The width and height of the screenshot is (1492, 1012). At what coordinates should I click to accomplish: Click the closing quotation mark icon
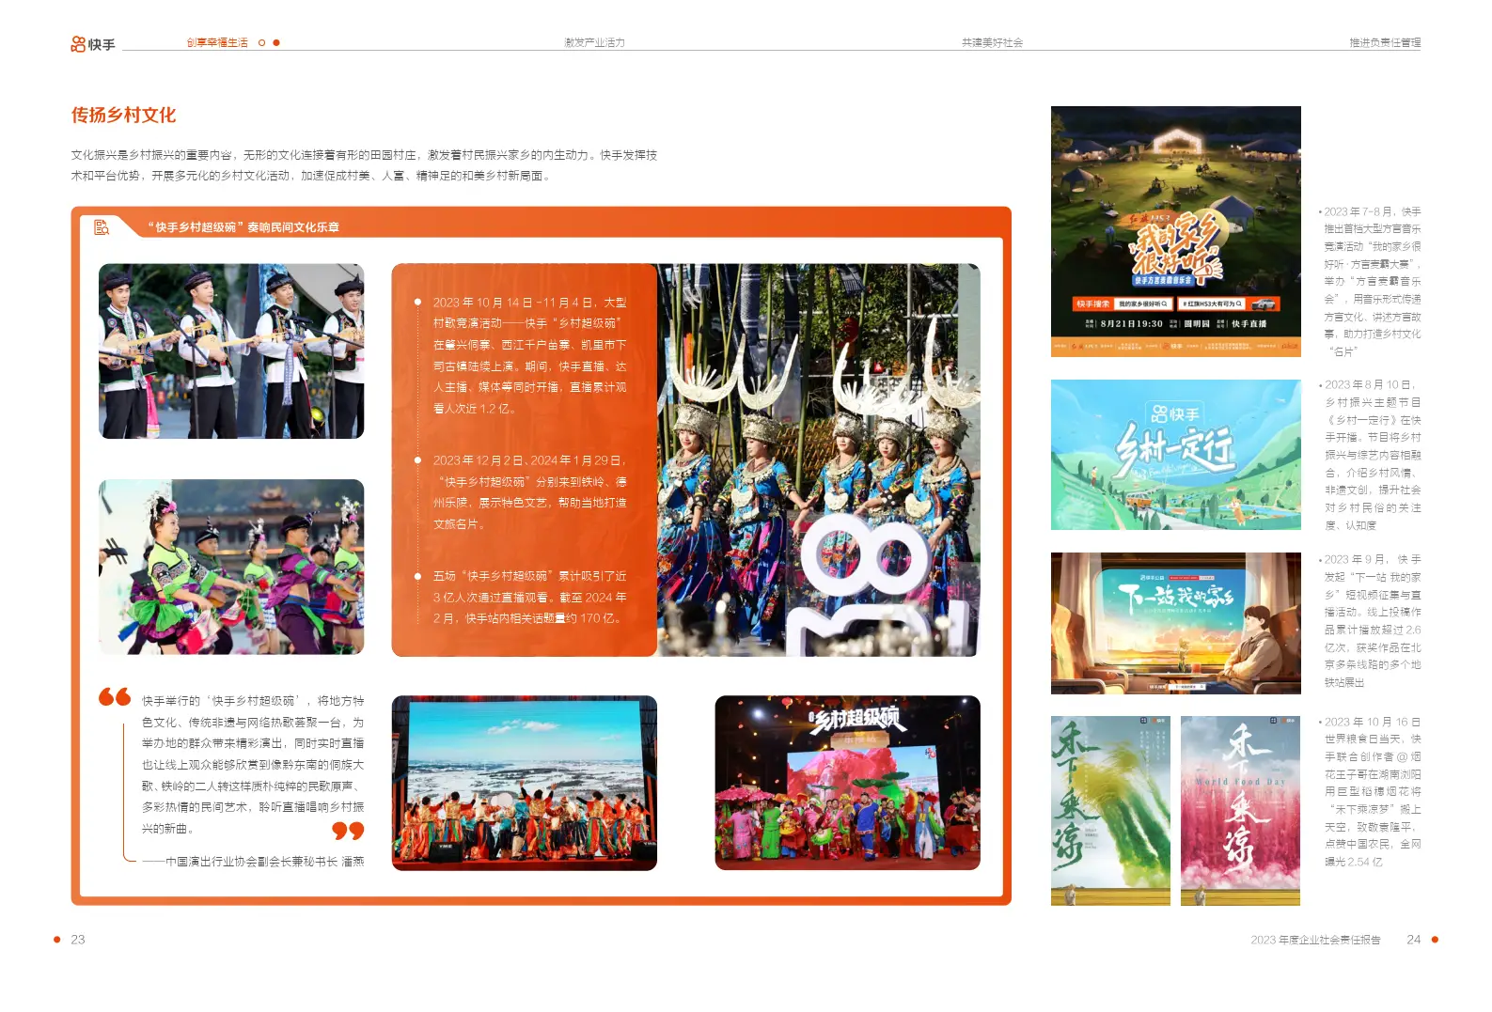[348, 831]
